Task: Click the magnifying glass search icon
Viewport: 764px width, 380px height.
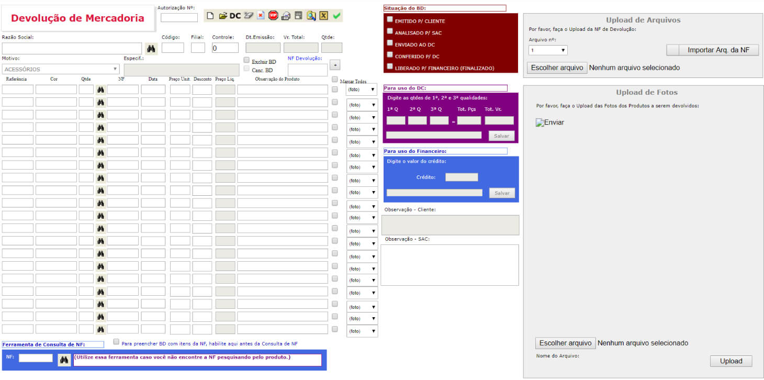Action: click(x=311, y=16)
